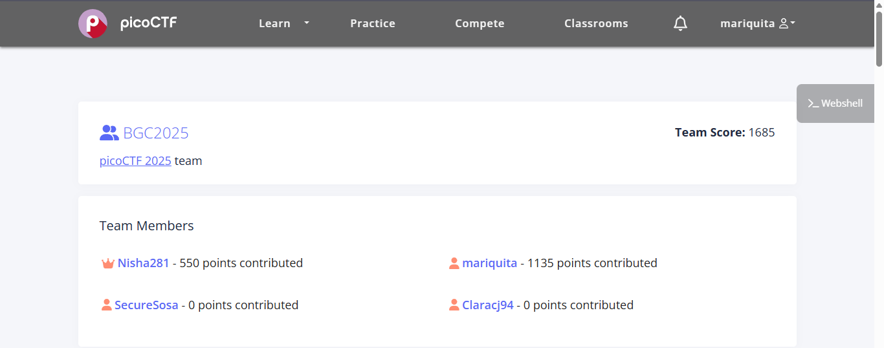Viewport: 884px width, 348px height.
Task: Navigate to Classrooms
Action: (x=596, y=23)
